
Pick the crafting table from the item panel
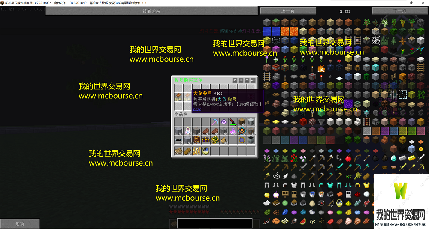point(385,67)
